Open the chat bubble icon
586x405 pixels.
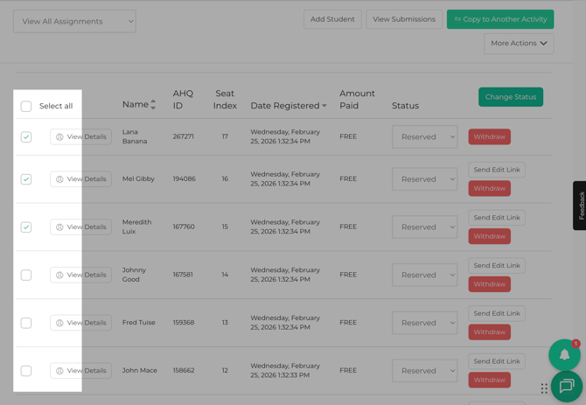point(566,386)
